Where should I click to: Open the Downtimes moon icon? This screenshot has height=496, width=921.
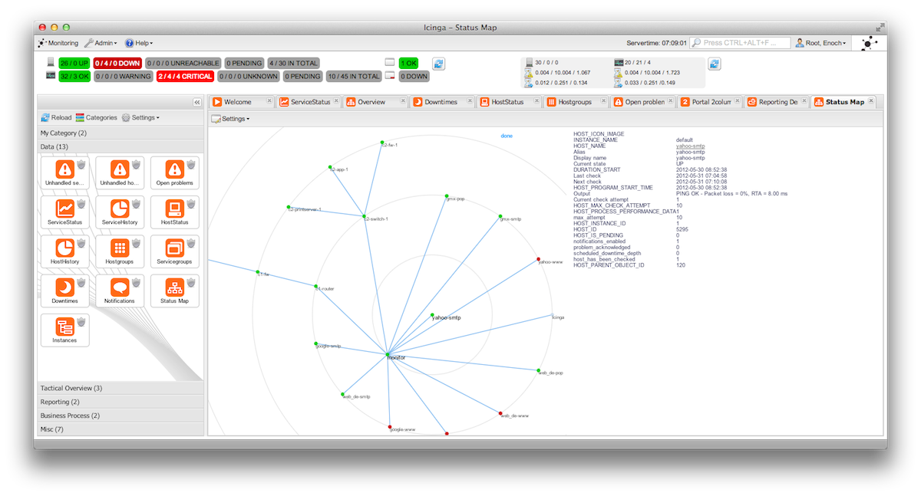pyautogui.click(x=64, y=287)
